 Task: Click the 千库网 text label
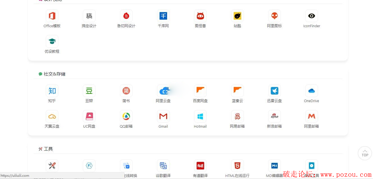point(163,26)
